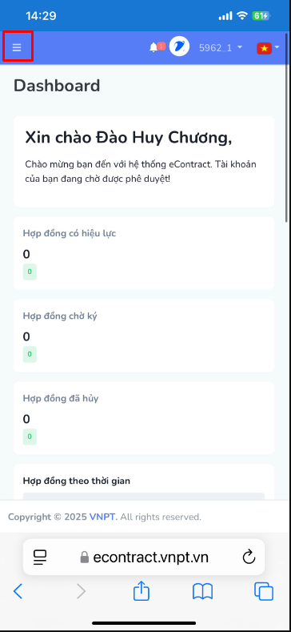
Task: Open the Safari share icon
Action: point(142,591)
